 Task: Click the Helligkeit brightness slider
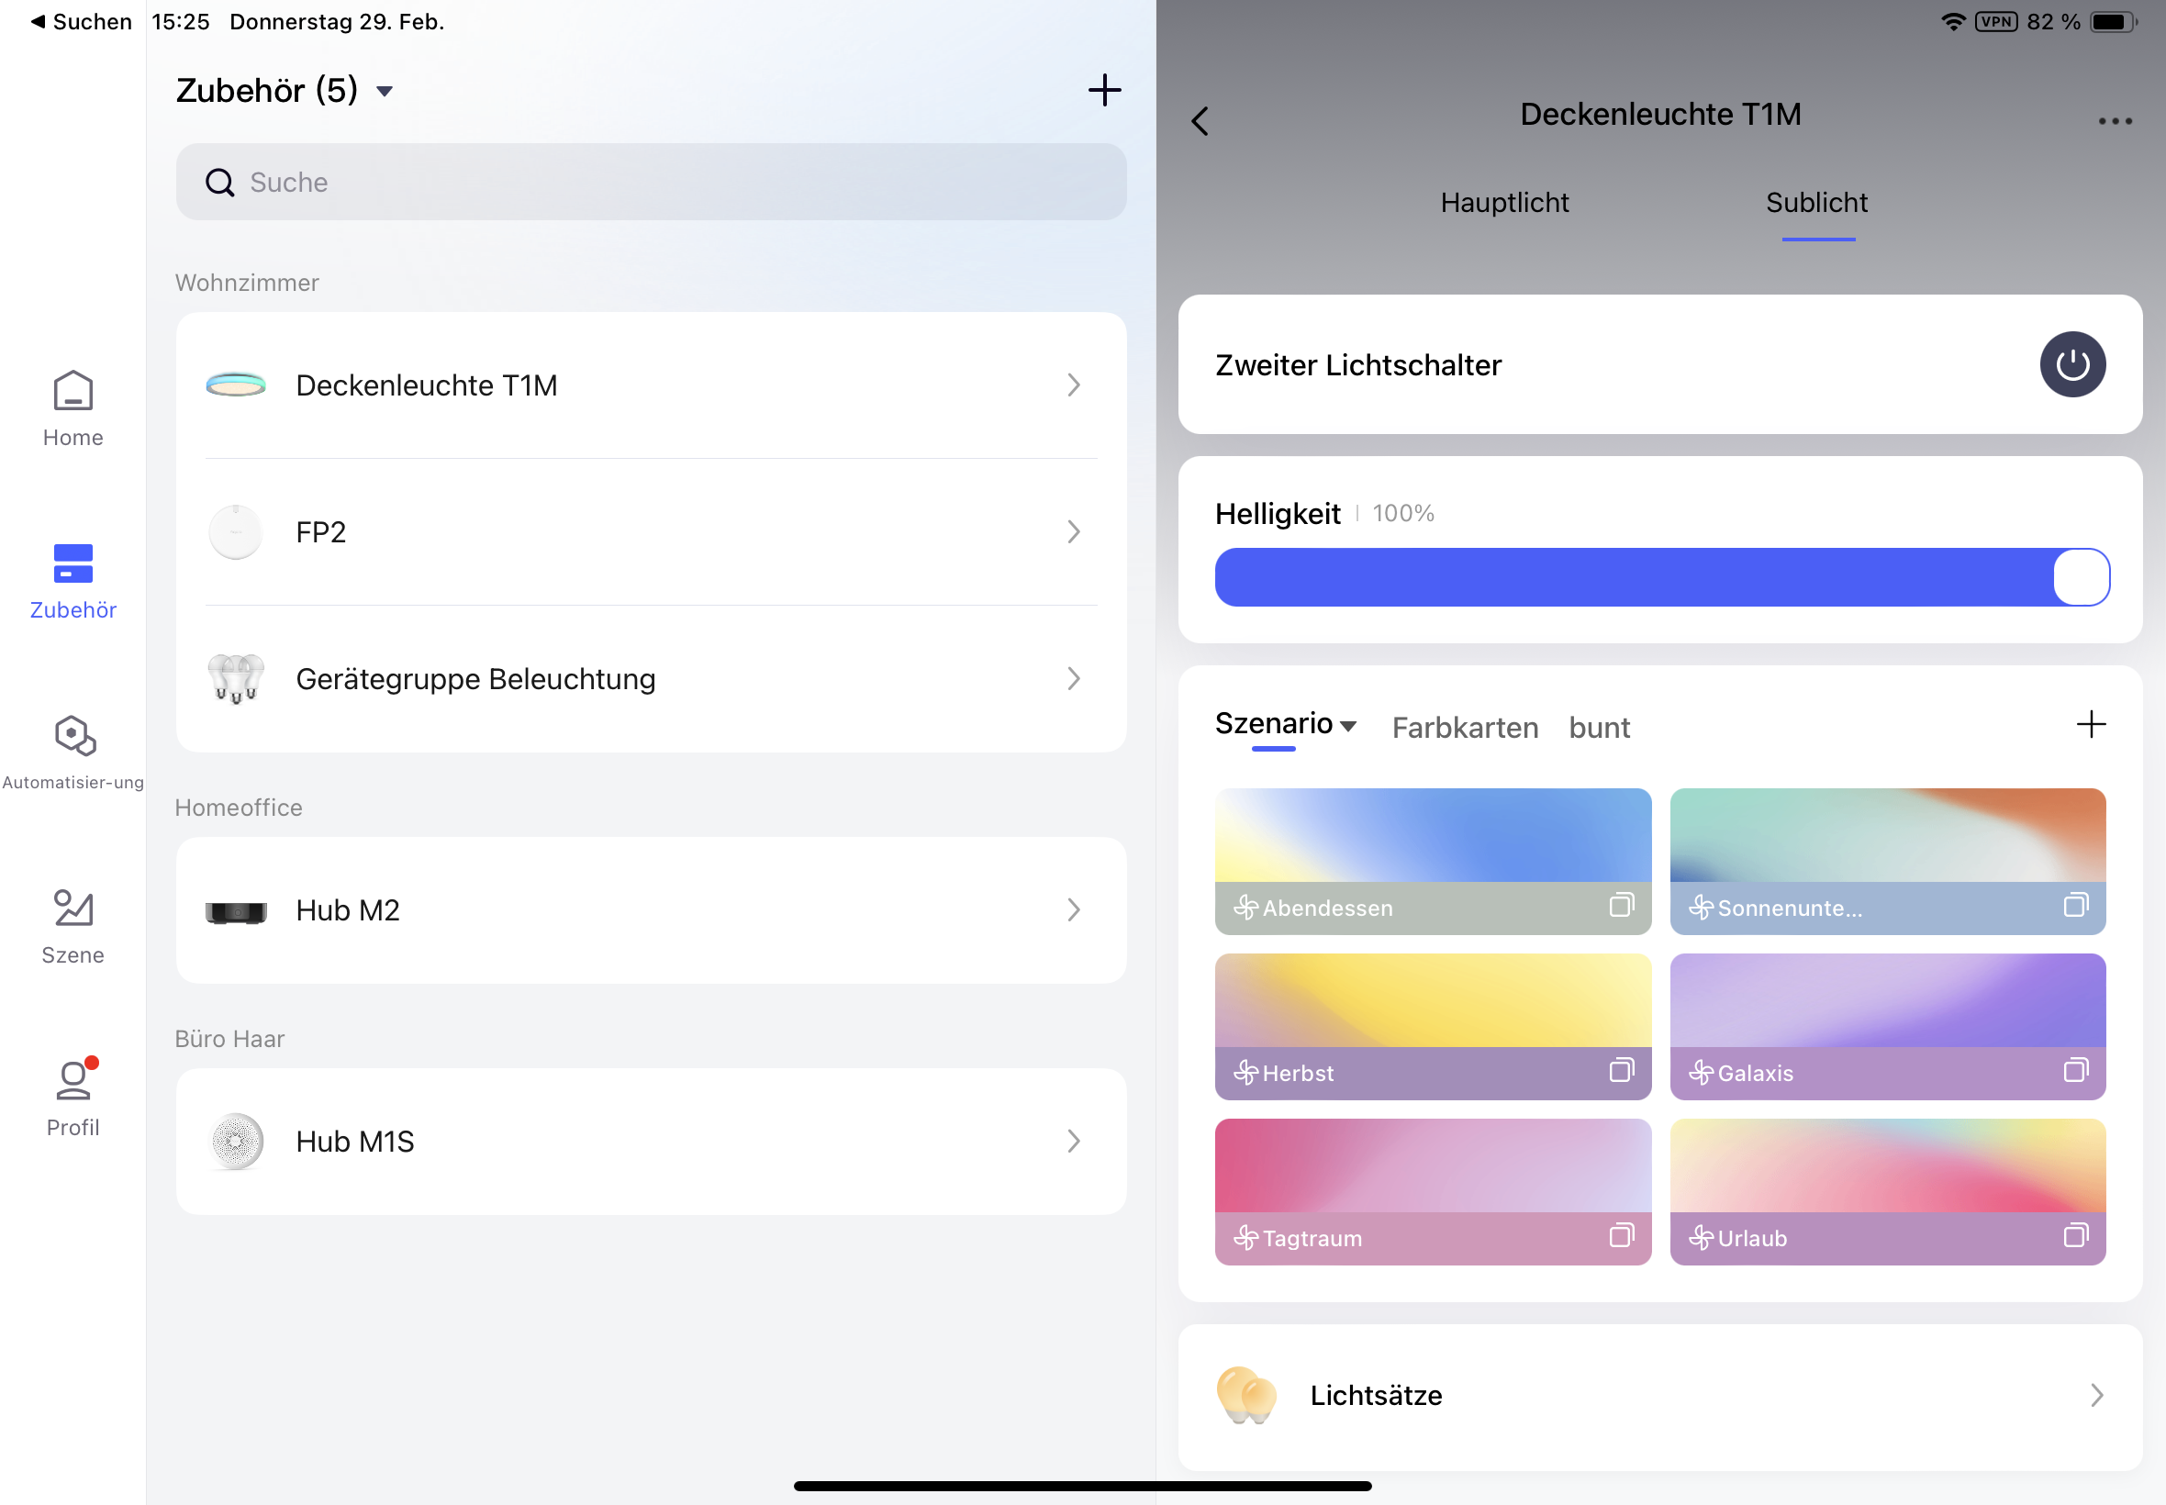[x=1659, y=577]
